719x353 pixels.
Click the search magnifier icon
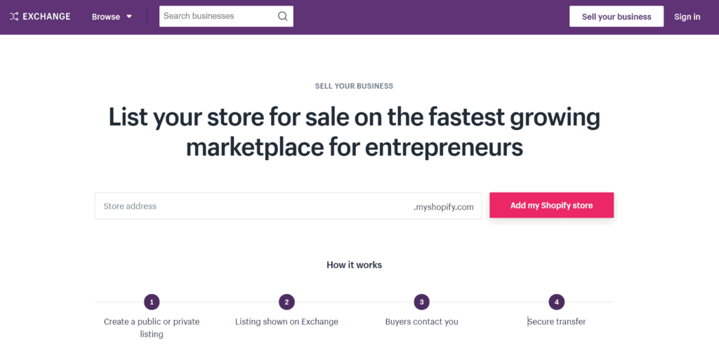(x=282, y=17)
